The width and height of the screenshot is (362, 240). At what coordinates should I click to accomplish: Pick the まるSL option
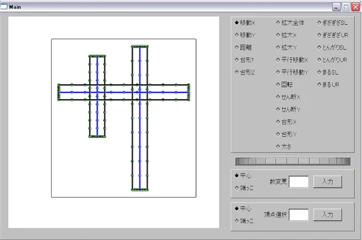328,72
